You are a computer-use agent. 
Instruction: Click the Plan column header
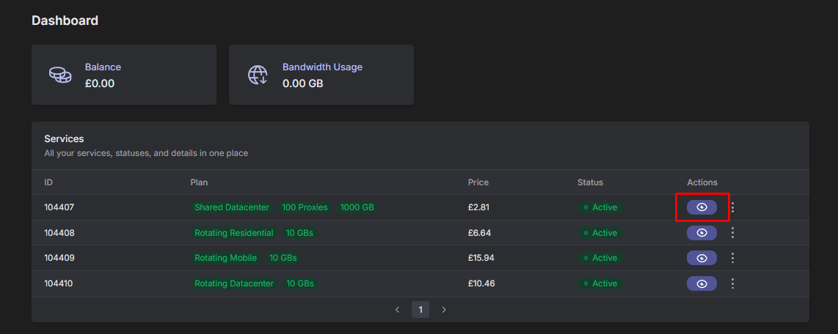tap(199, 182)
